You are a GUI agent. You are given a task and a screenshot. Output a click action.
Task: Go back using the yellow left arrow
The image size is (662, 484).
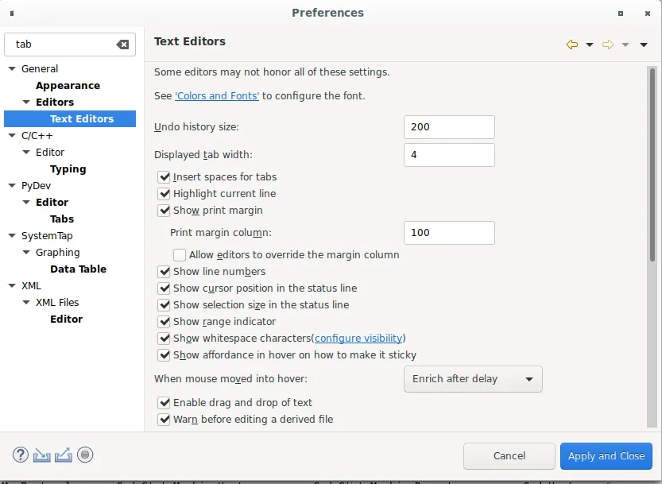coord(571,45)
